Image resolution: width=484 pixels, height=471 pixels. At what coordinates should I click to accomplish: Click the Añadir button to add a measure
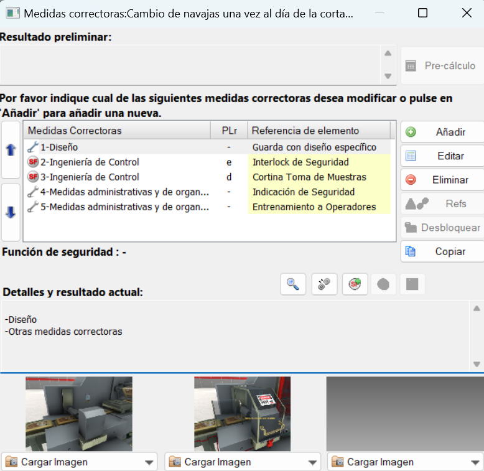pyautogui.click(x=442, y=132)
